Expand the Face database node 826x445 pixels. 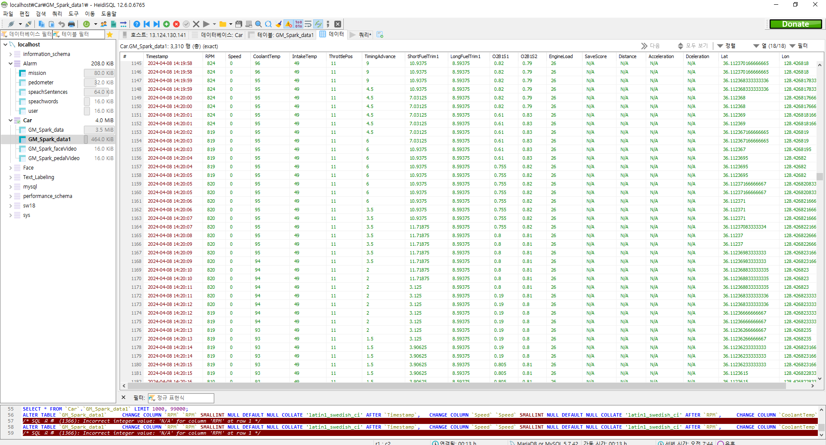[10, 168]
